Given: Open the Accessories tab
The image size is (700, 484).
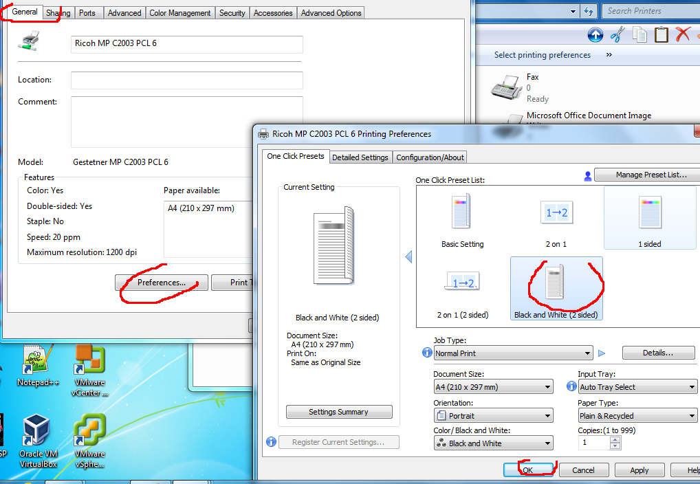Looking at the screenshot, I should 273,13.
